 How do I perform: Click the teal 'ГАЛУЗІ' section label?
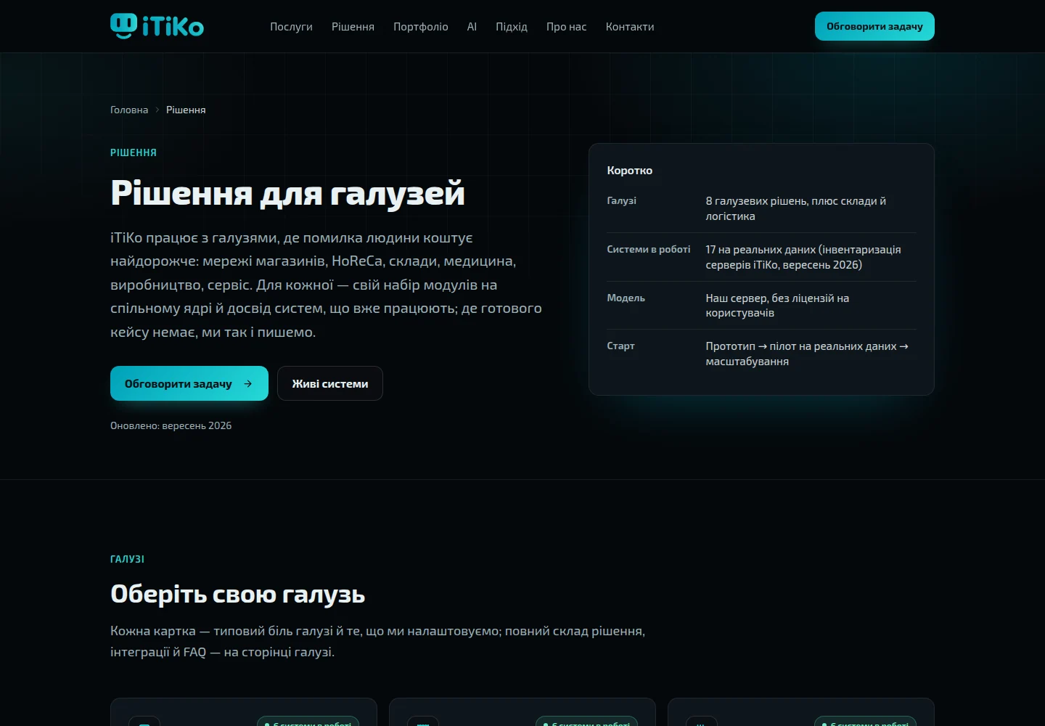[128, 559]
